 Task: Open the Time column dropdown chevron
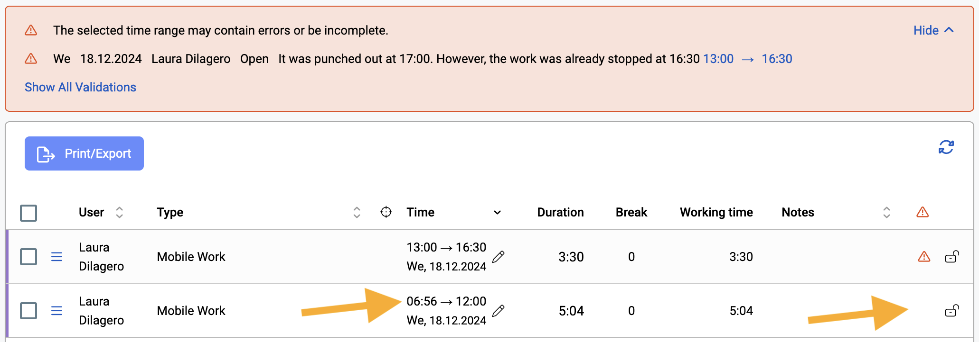pos(497,213)
